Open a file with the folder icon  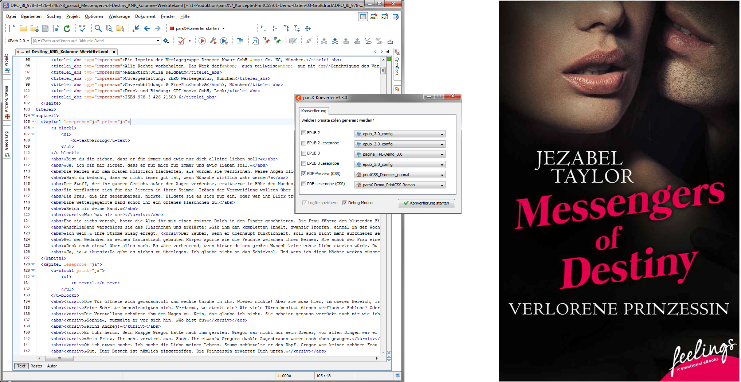coord(23,28)
